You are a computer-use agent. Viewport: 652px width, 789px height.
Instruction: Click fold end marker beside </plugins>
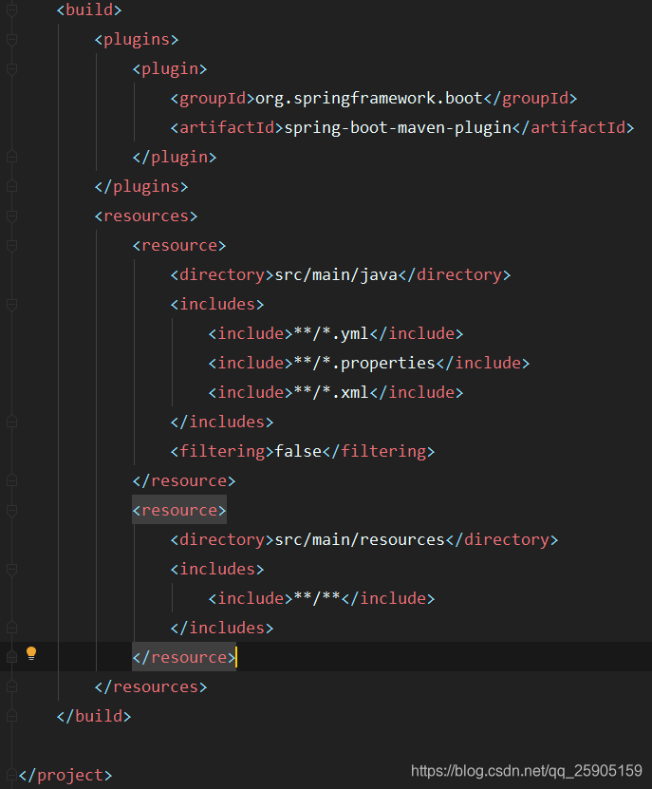(x=12, y=187)
